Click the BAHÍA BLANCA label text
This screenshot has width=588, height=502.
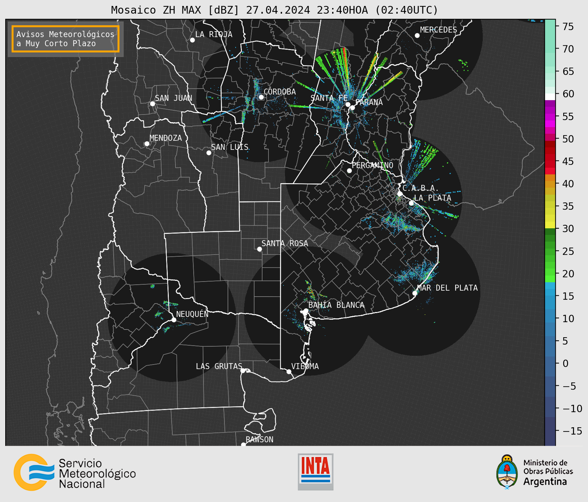click(336, 305)
